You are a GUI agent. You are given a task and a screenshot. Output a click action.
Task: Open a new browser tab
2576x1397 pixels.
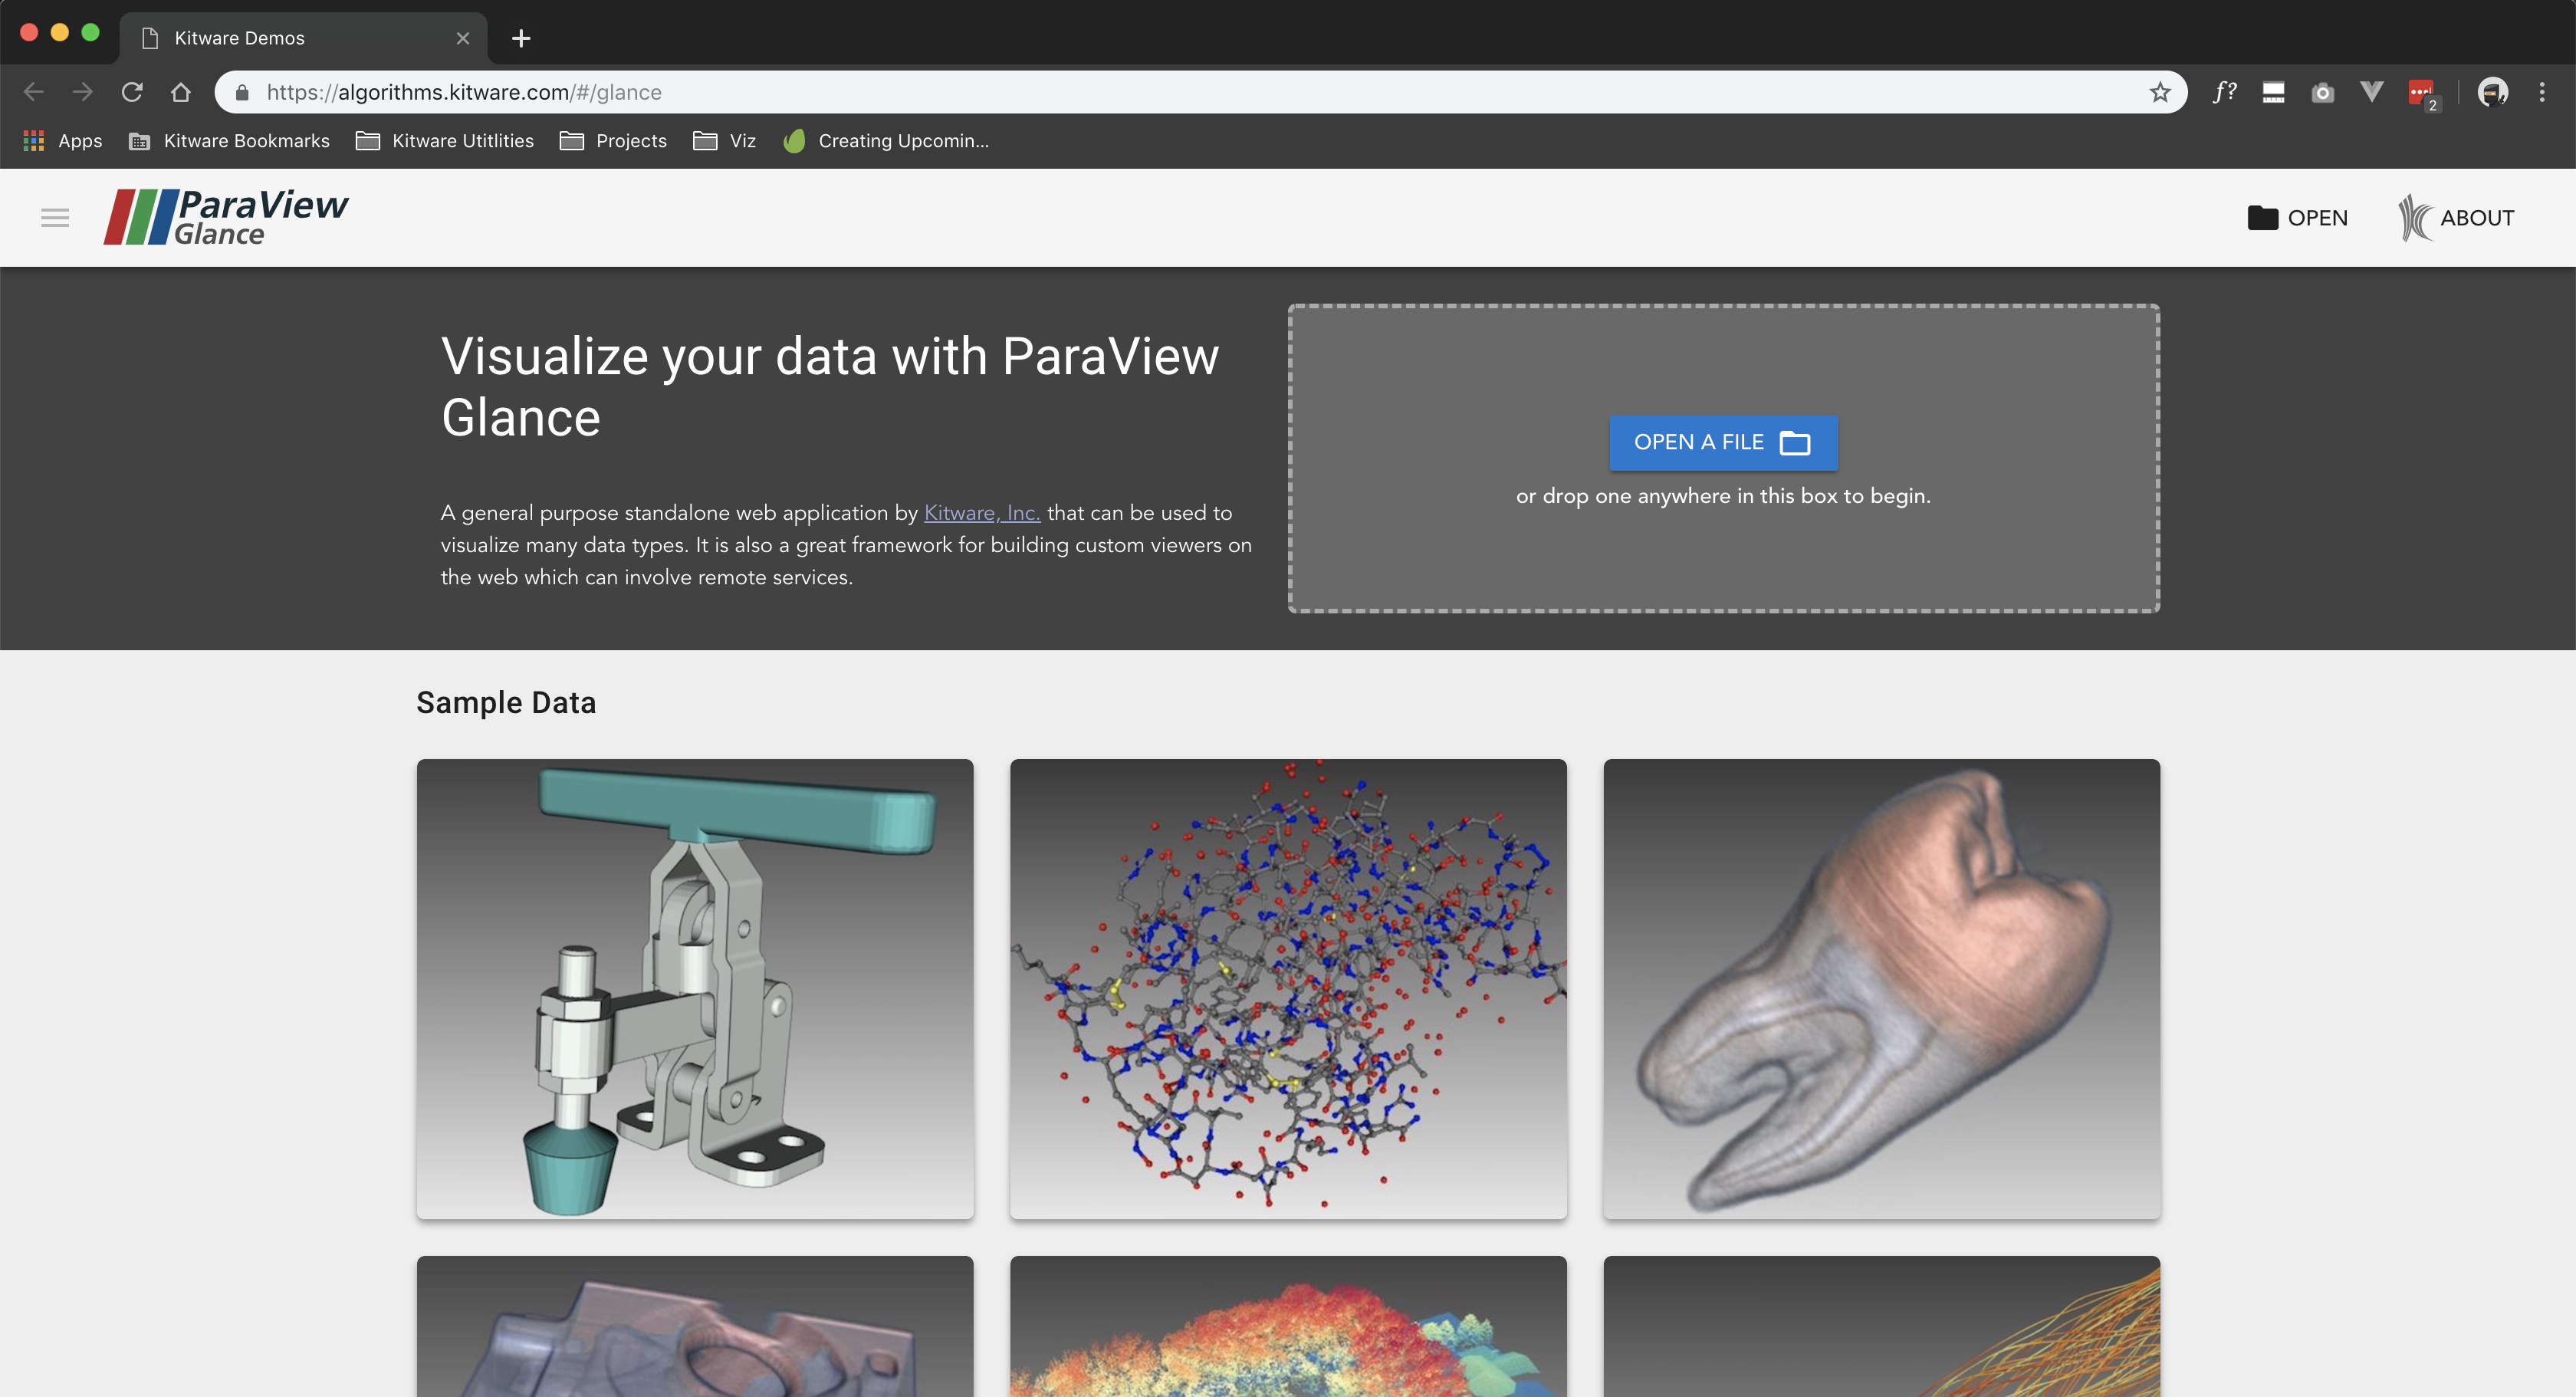[x=521, y=38]
